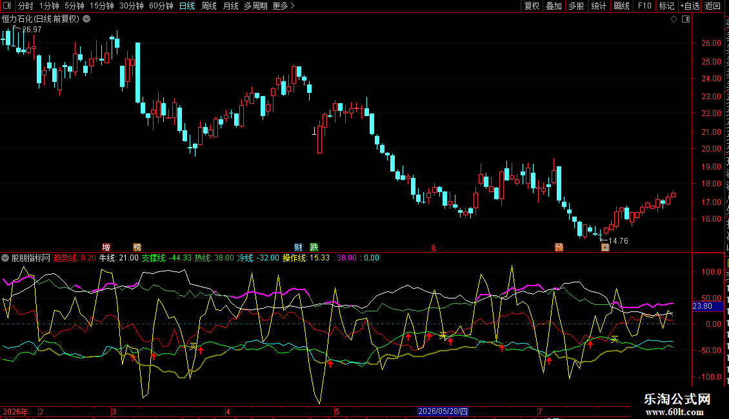
Task: Click the 买 buy signal at far right of indicator
Action: [614, 339]
